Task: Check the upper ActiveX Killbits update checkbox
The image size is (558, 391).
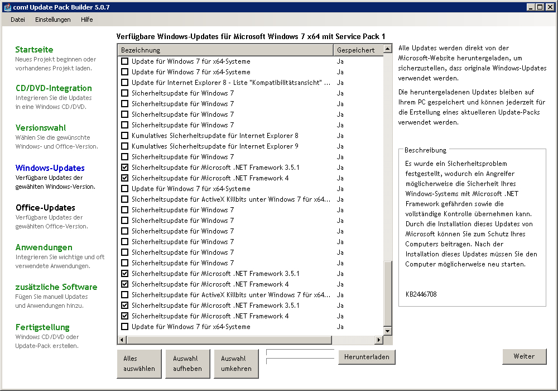Action: point(124,199)
